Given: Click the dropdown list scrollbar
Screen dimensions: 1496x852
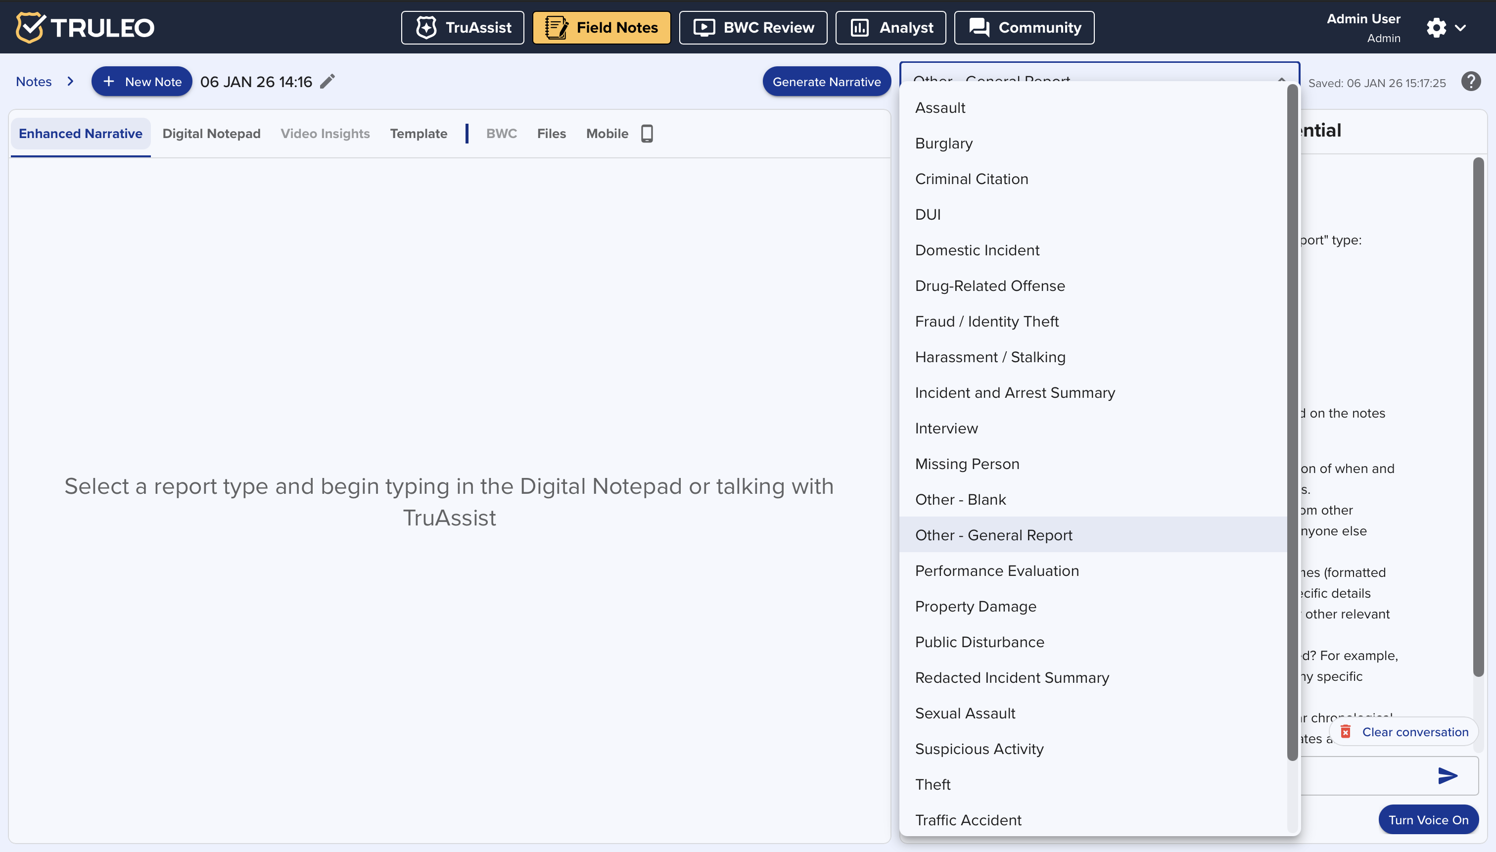Looking at the screenshot, I should pos(1292,422).
